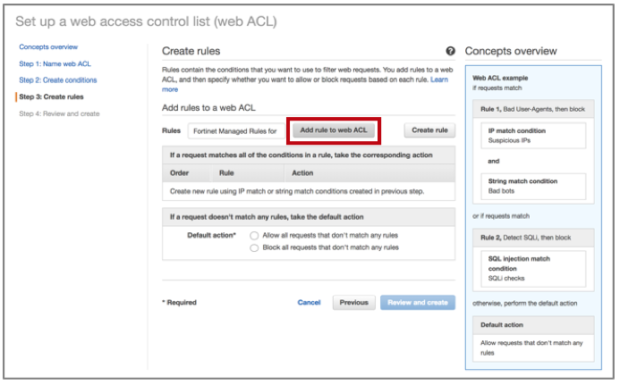This screenshot has height=385, width=620.
Task: Click the help question mark icon
Action: (450, 52)
